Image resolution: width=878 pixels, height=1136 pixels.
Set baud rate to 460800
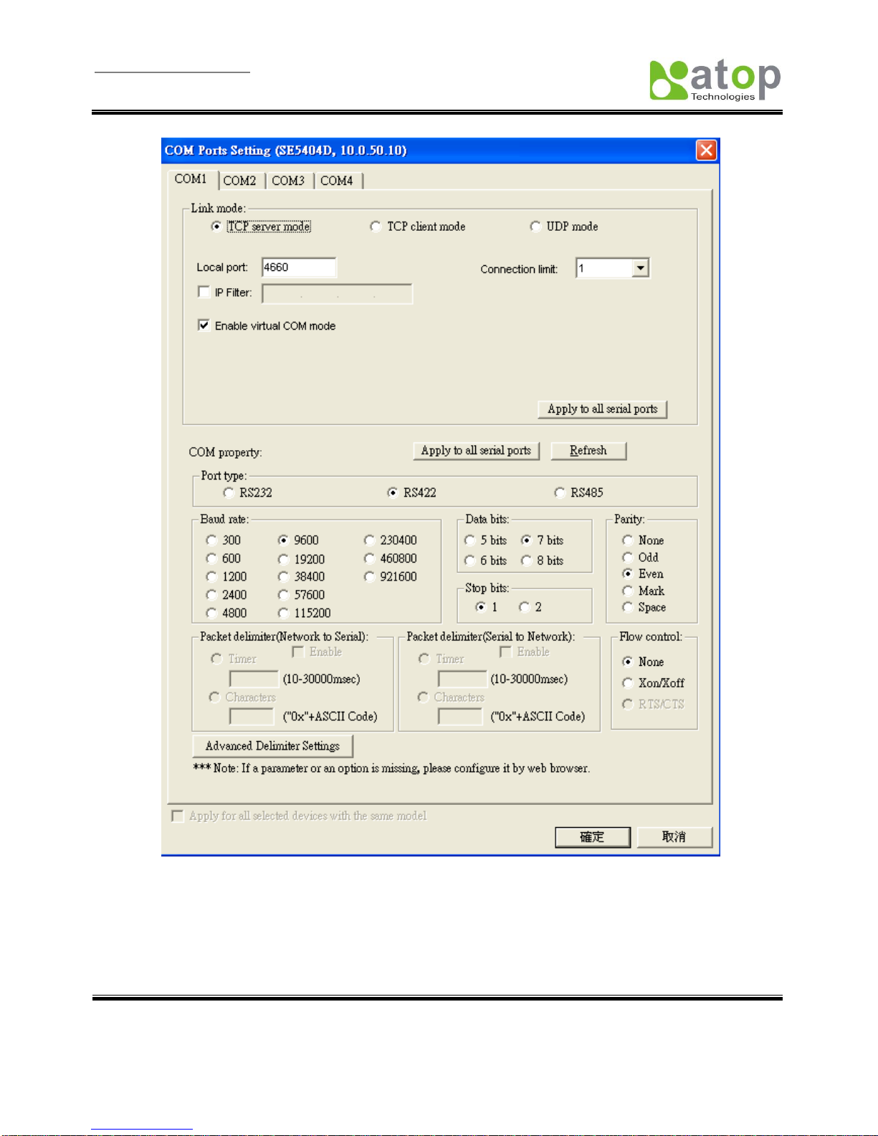click(369, 558)
